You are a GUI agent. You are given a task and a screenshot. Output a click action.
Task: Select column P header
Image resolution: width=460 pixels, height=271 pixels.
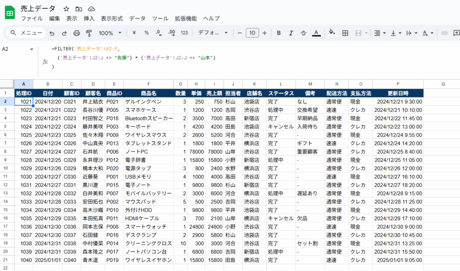coord(398,84)
